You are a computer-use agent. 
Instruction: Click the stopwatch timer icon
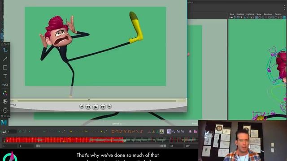tap(5, 110)
